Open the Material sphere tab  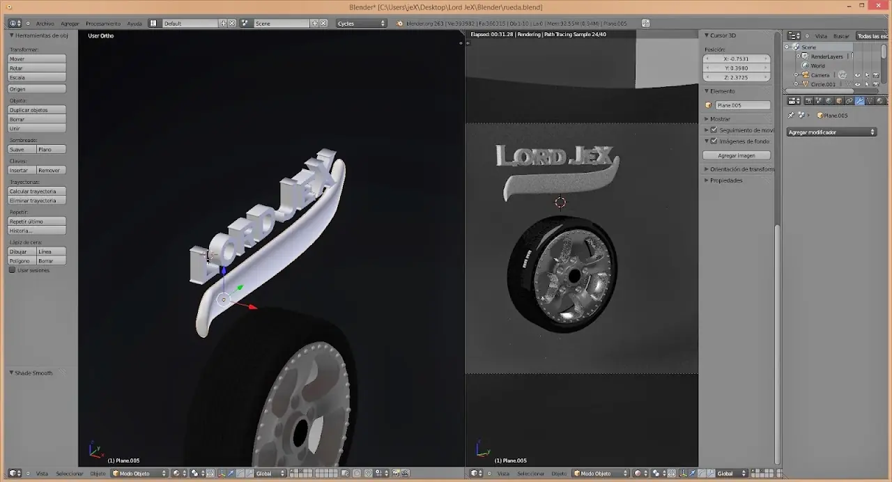click(x=879, y=101)
